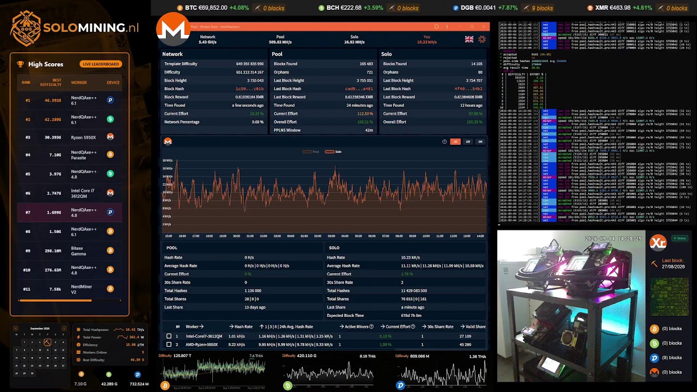697x392 pixels.
Task: Select the 1D chart range
Action: [x=455, y=142]
